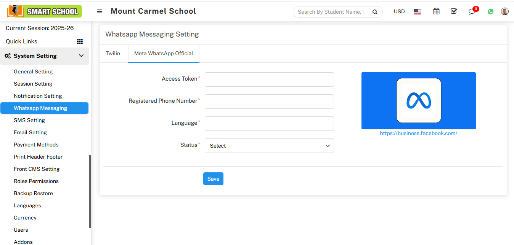The height and width of the screenshot is (245, 514).
Task: Open the user profile avatar
Action: point(505,11)
